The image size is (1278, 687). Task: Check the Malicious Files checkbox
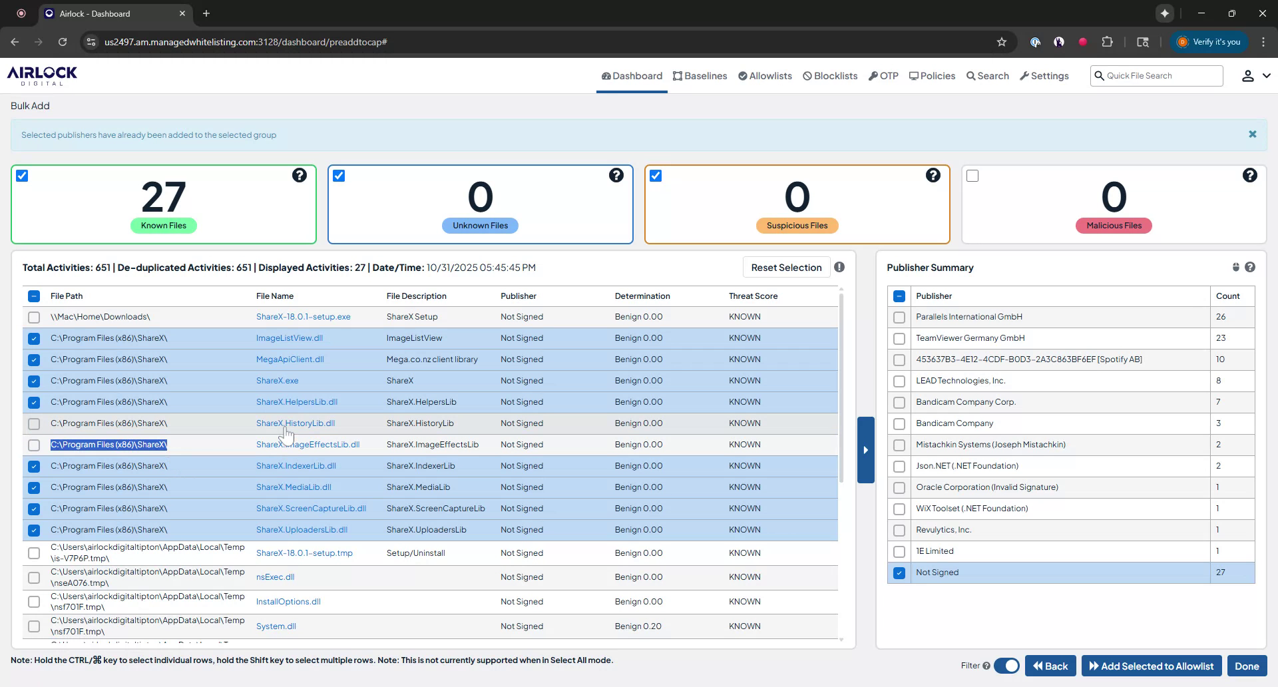click(972, 176)
